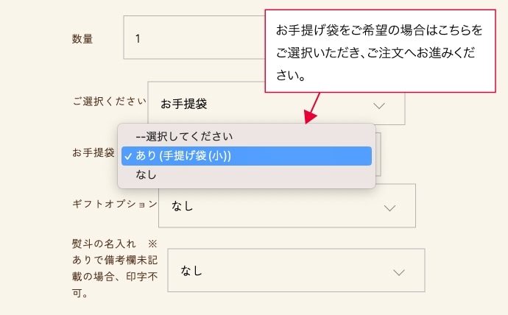
Task: Click the 数量 label text
Action: pyautogui.click(x=82, y=38)
